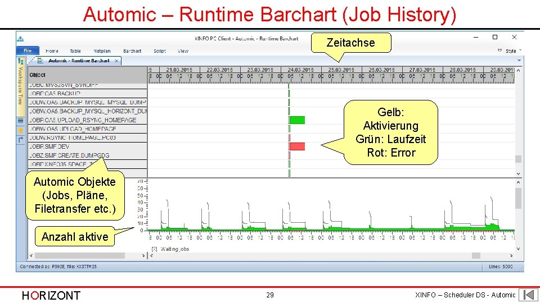This screenshot has width=540, height=303.
Task: Select row JOBW.OA5.BACKUP_MYSQL_HORIZONT_DUM
Action: 88,111
